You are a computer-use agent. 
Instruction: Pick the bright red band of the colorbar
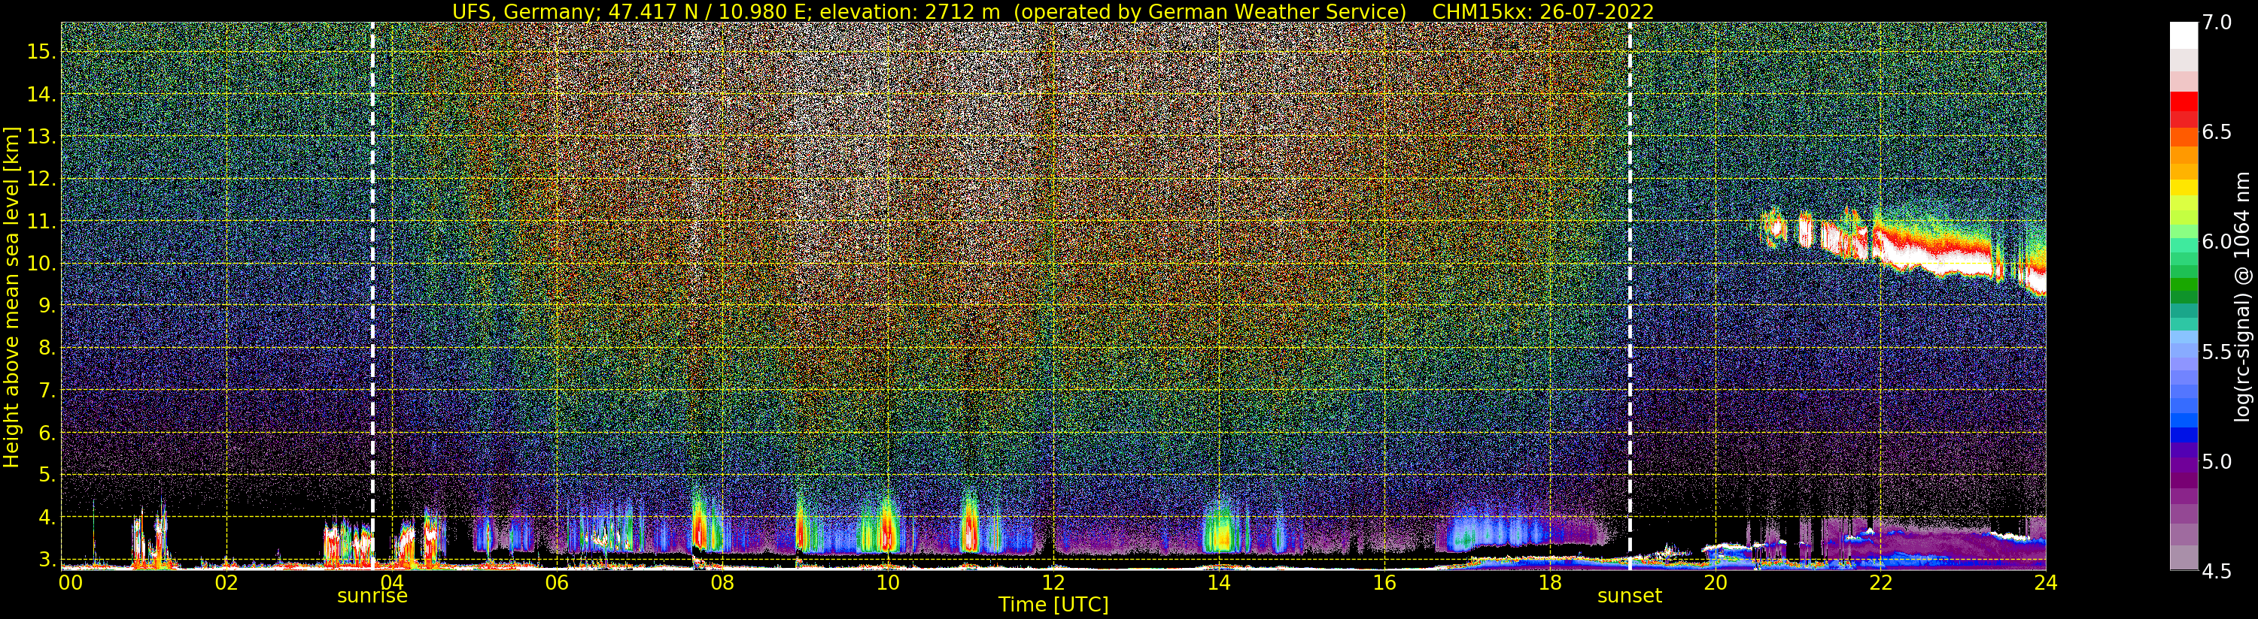2184,101
